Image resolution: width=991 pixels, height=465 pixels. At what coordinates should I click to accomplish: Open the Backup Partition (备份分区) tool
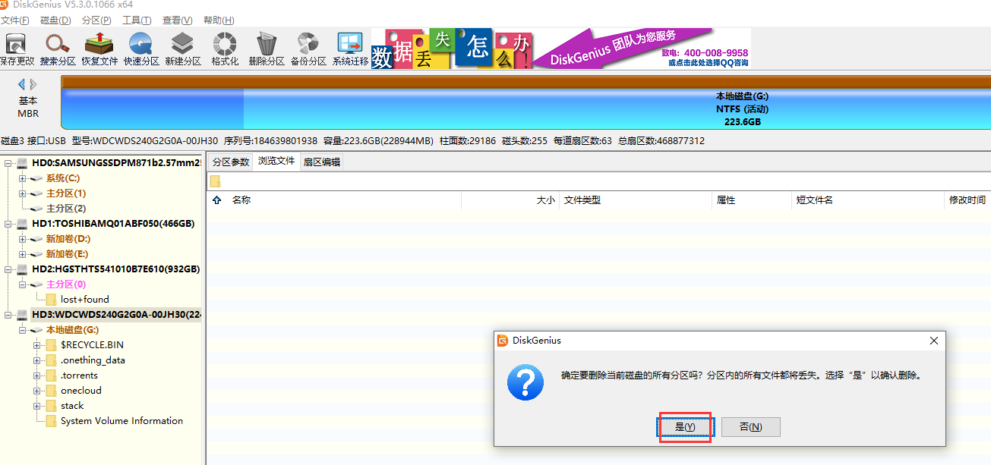(308, 50)
